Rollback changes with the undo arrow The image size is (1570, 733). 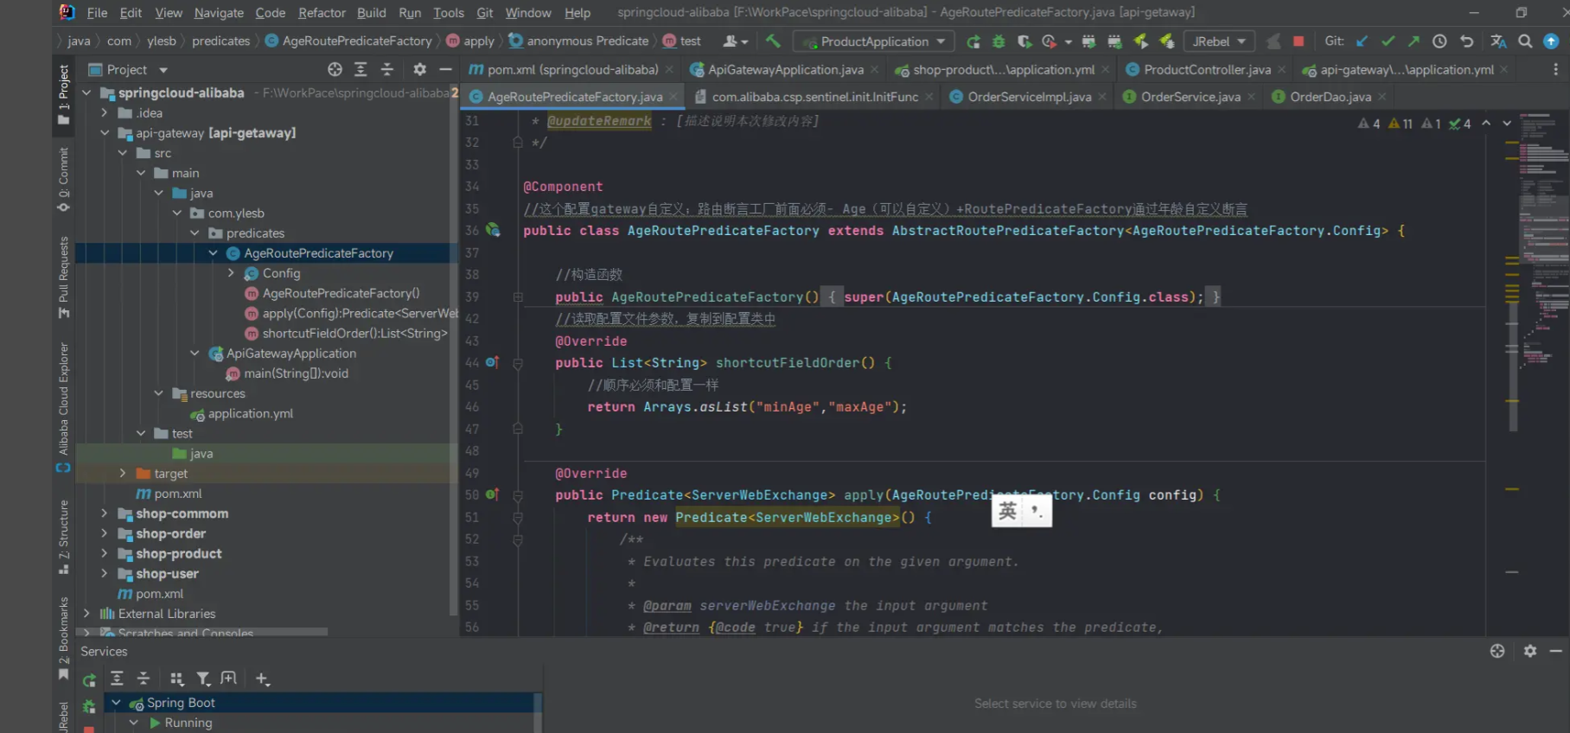(x=1467, y=41)
